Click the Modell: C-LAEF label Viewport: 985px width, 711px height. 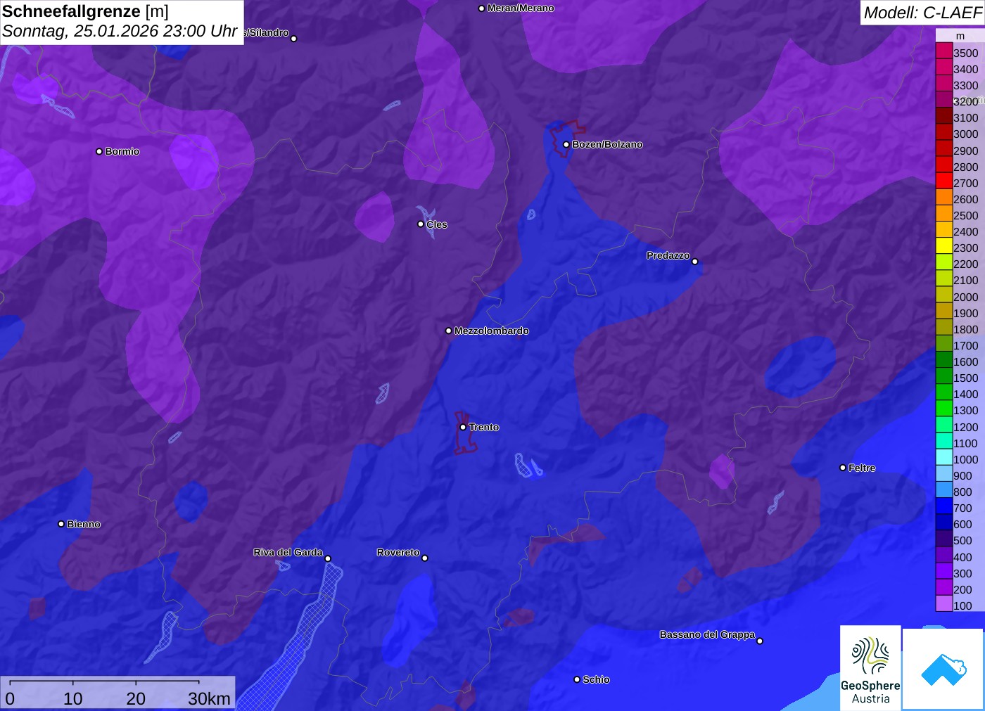[922, 13]
